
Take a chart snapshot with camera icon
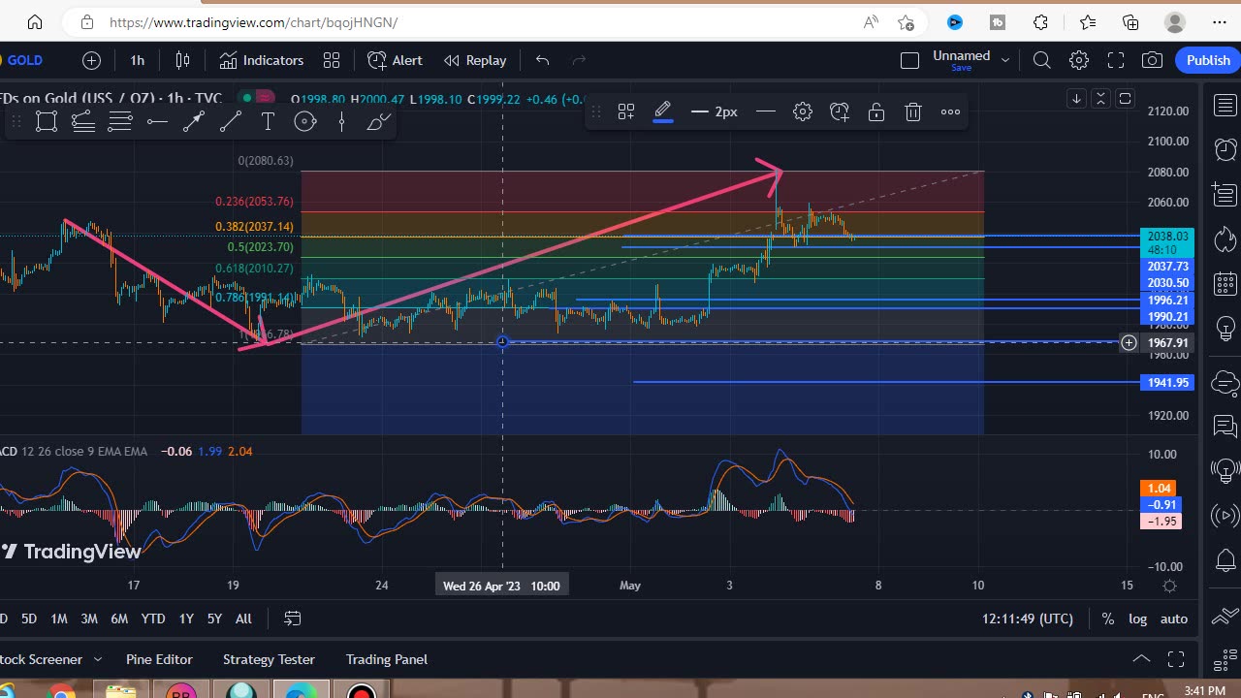coord(1152,60)
